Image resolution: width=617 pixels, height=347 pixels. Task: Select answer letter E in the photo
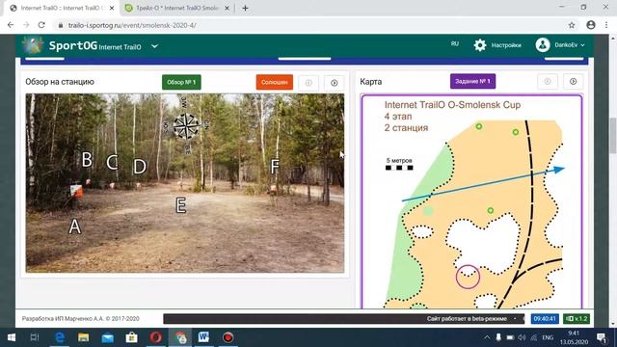point(180,205)
